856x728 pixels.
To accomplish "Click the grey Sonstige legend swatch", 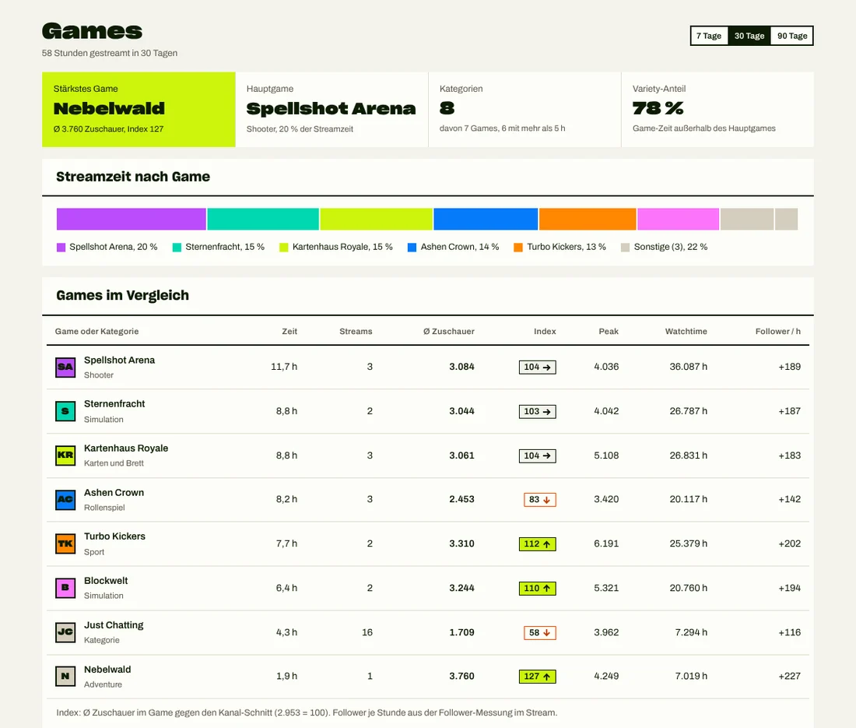I will tap(625, 248).
